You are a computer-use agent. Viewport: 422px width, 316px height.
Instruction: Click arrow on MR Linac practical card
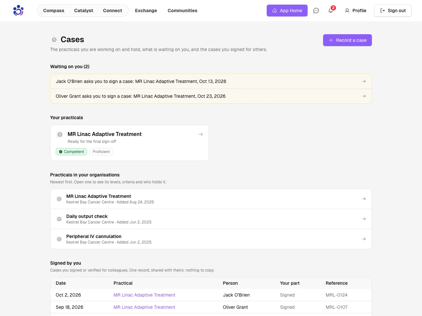[201, 134]
